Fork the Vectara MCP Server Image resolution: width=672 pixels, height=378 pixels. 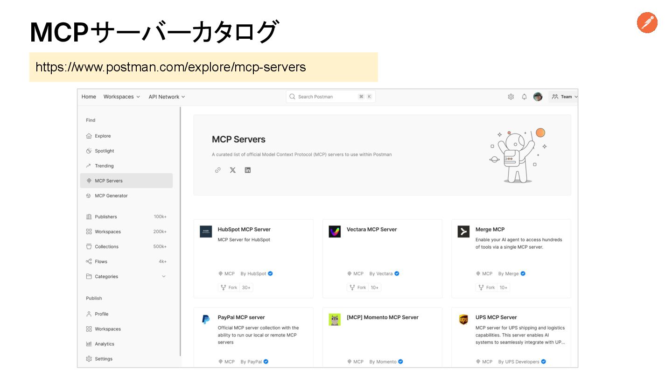pyautogui.click(x=357, y=287)
